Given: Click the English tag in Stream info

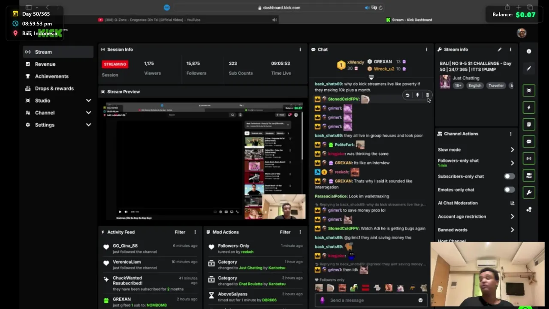Looking at the screenshot, I should tap(475, 85).
